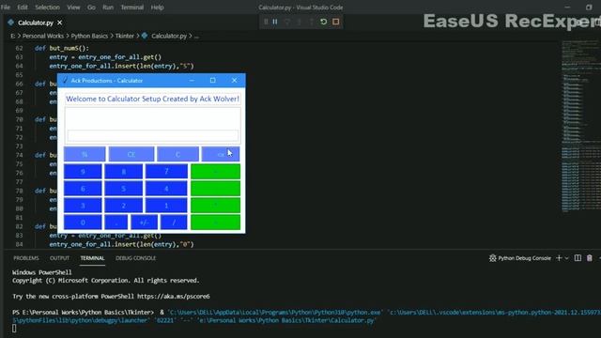This screenshot has width=601, height=338.
Task: Select Python Debug Console terminal
Action: pyautogui.click(x=520, y=258)
